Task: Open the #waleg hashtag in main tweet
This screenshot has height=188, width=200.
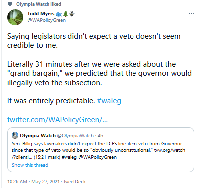Action: click(109, 101)
